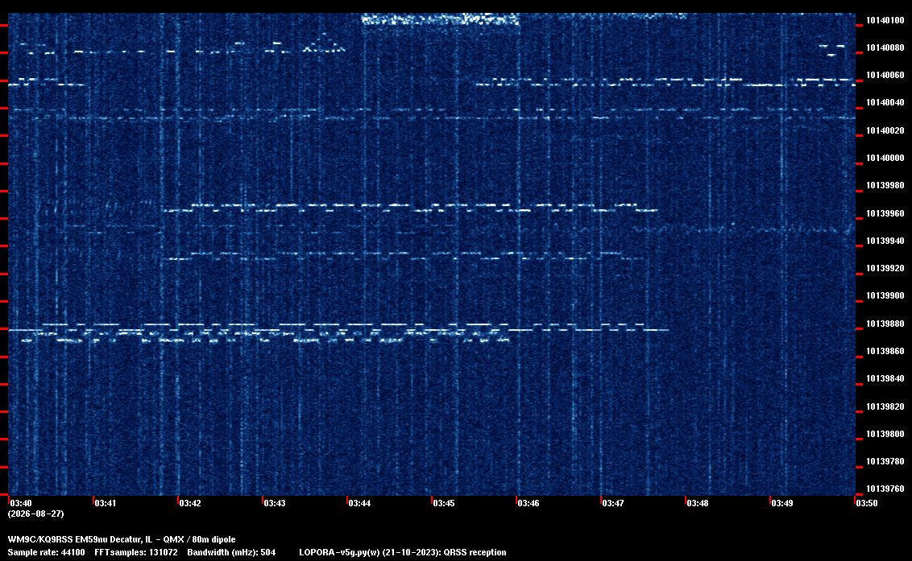Click the 10140020 frequency label
This screenshot has width=912, height=561.
tap(885, 130)
